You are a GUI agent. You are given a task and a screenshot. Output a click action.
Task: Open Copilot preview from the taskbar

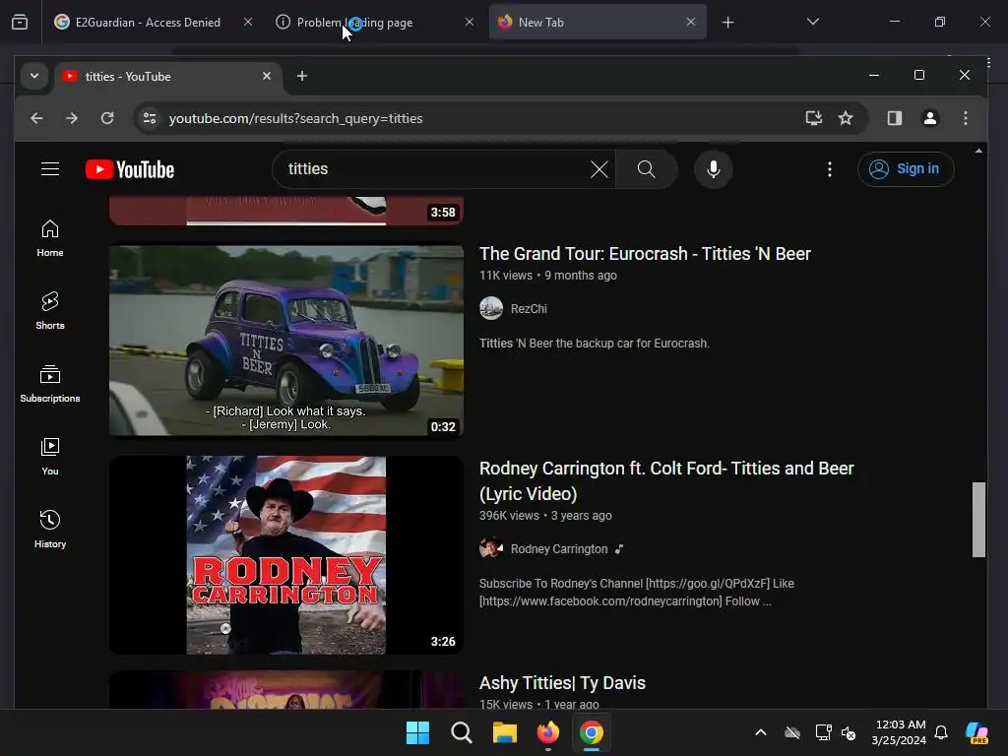pyautogui.click(x=977, y=732)
